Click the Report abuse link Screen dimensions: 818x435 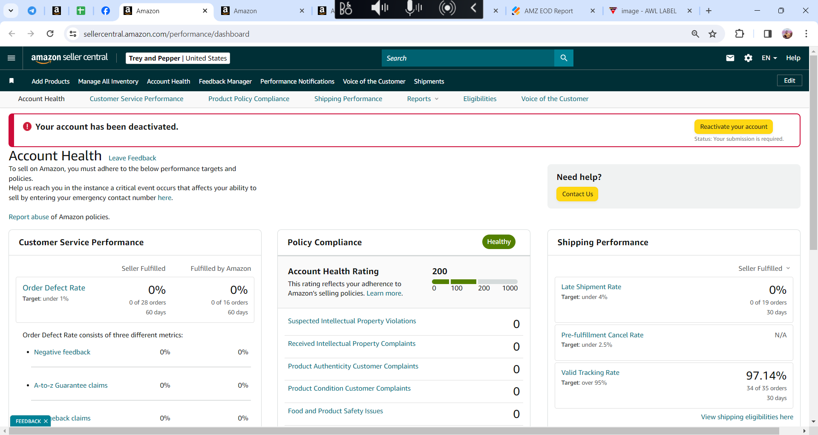[29, 217]
